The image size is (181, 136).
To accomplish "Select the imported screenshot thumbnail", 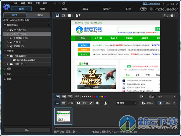I will (x=63, y=116).
